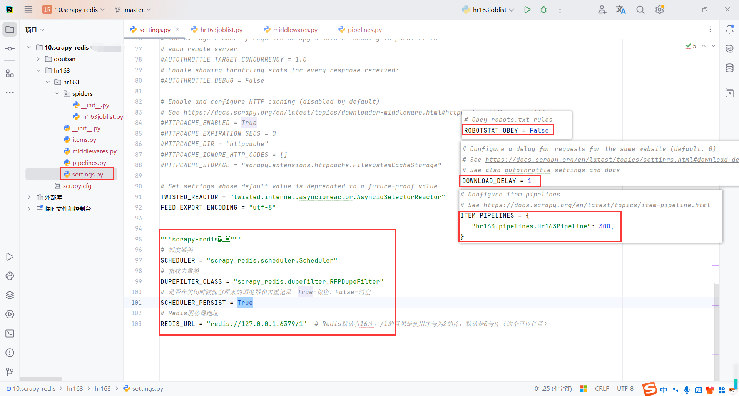The image size is (739, 396).
Task: Go to next highlighted problem arrow
Action: [x=714, y=46]
